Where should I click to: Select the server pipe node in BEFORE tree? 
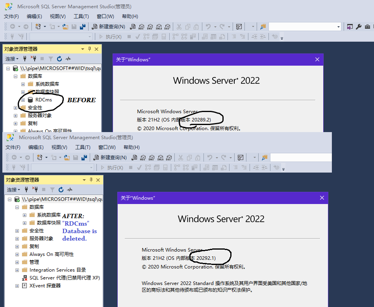point(60,68)
